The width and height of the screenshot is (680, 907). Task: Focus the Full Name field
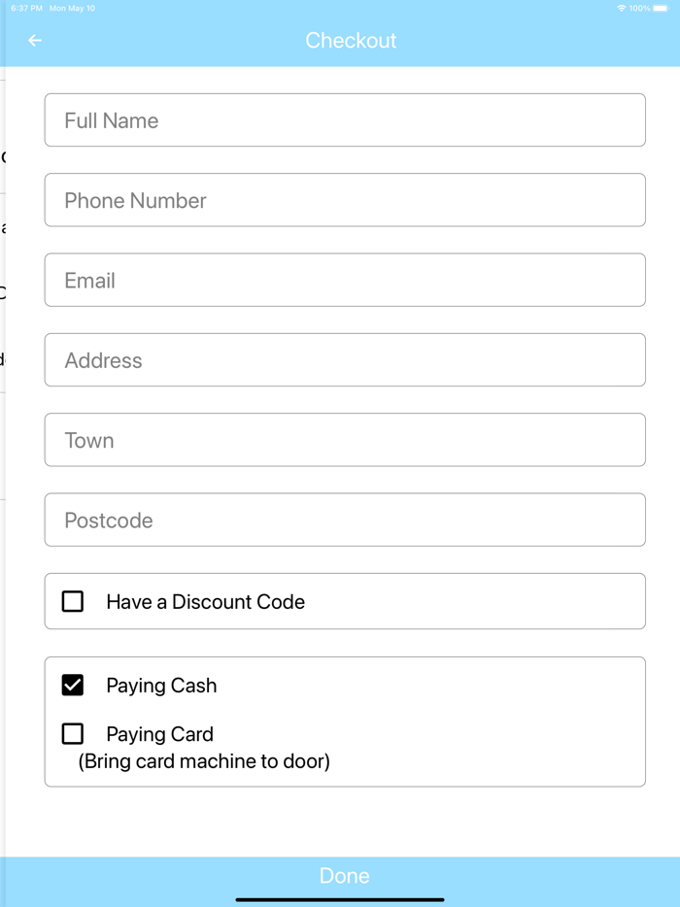[x=345, y=120]
